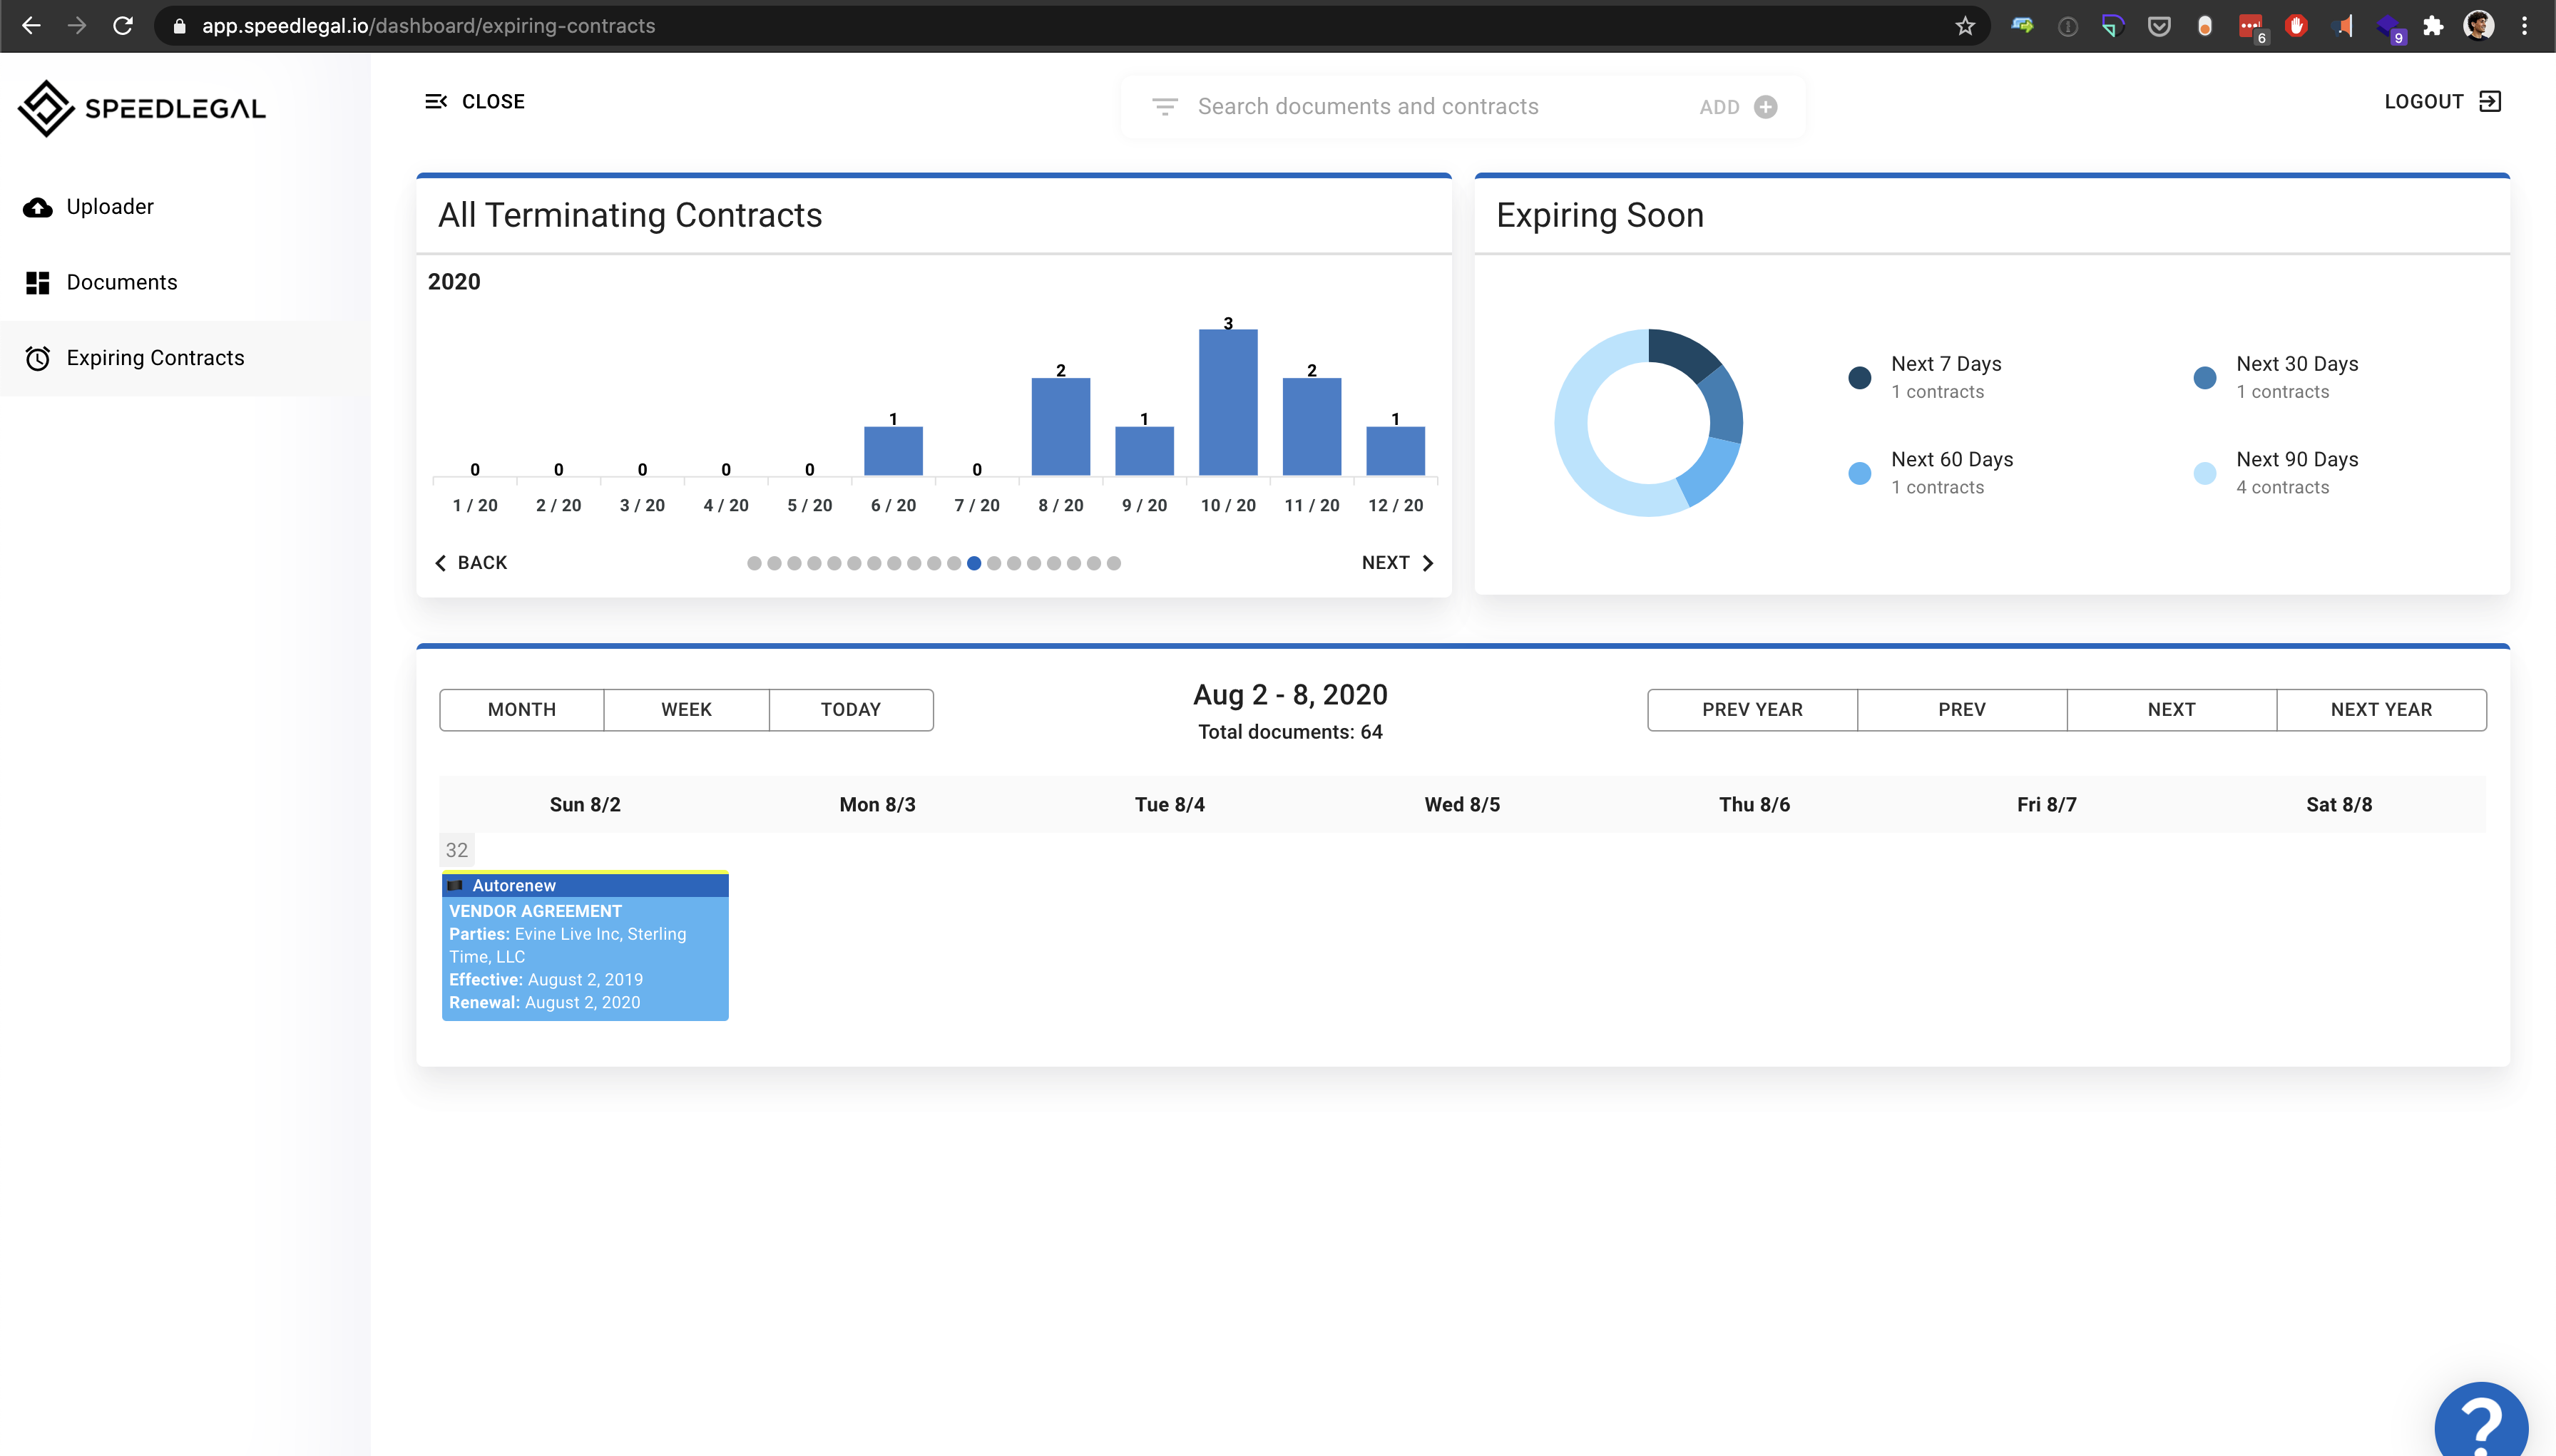Image resolution: width=2556 pixels, height=1456 pixels.
Task: Select the first chart pagination dot
Action: [754, 563]
